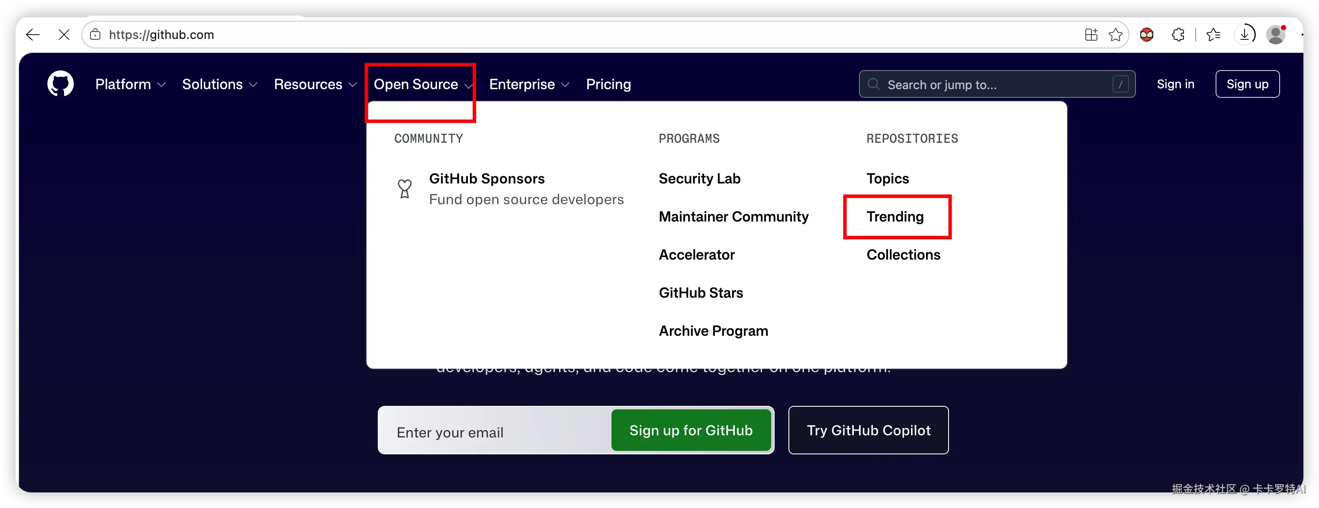The image size is (1319, 508).
Task: Open the browser downloads icon
Action: 1245,34
